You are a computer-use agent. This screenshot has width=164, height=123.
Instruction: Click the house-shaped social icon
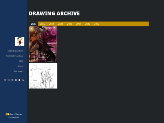coord(16,80)
